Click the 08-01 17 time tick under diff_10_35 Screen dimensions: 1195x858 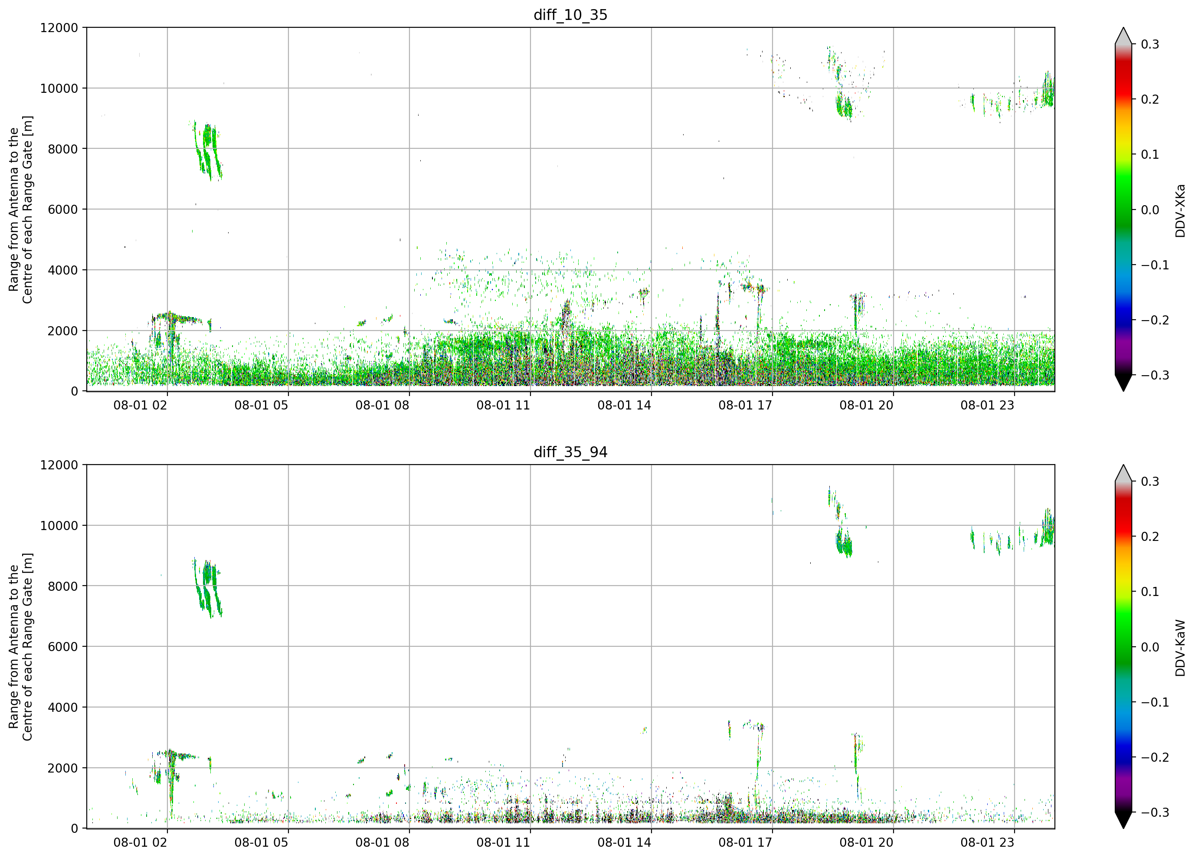(x=745, y=405)
